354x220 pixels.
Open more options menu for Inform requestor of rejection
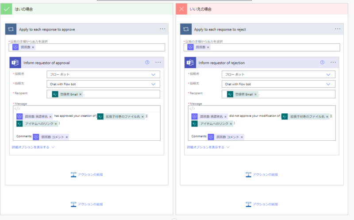pyautogui.click(x=333, y=62)
